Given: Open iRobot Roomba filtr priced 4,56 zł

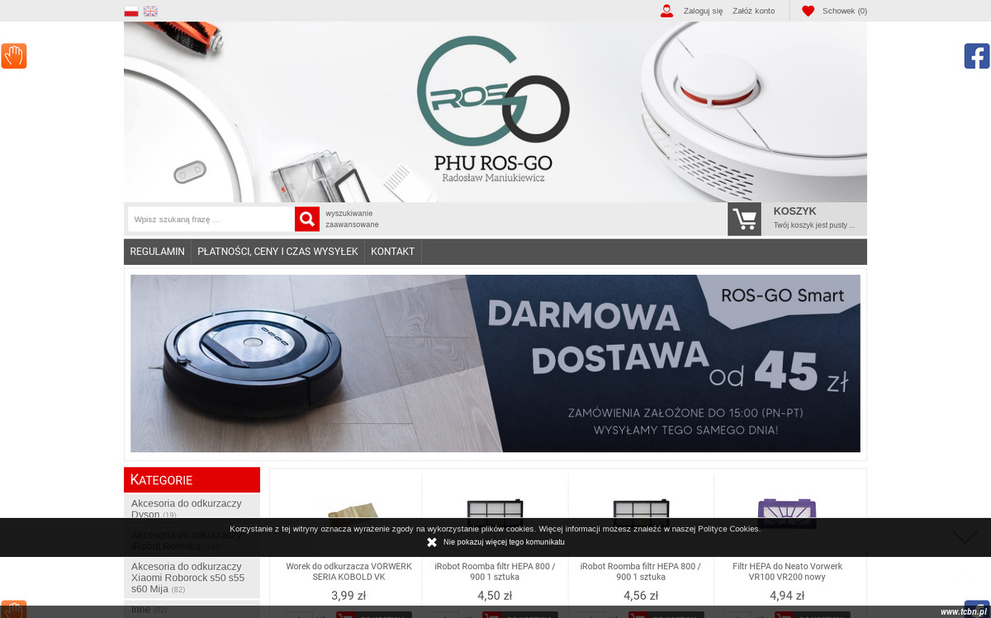Looking at the screenshot, I should (x=641, y=572).
